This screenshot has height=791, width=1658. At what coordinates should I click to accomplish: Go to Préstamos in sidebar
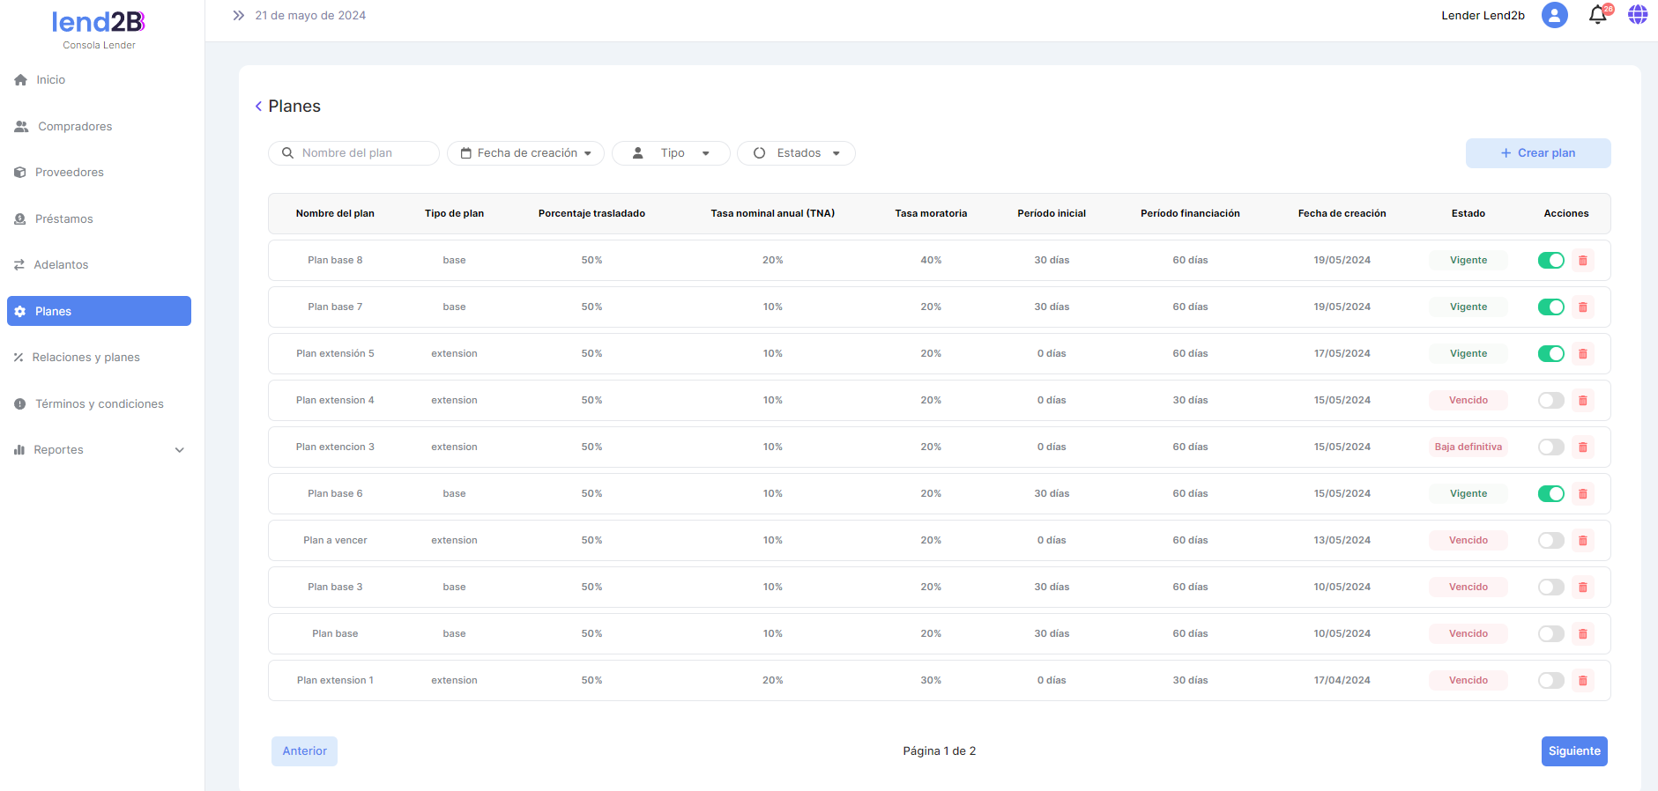(63, 219)
